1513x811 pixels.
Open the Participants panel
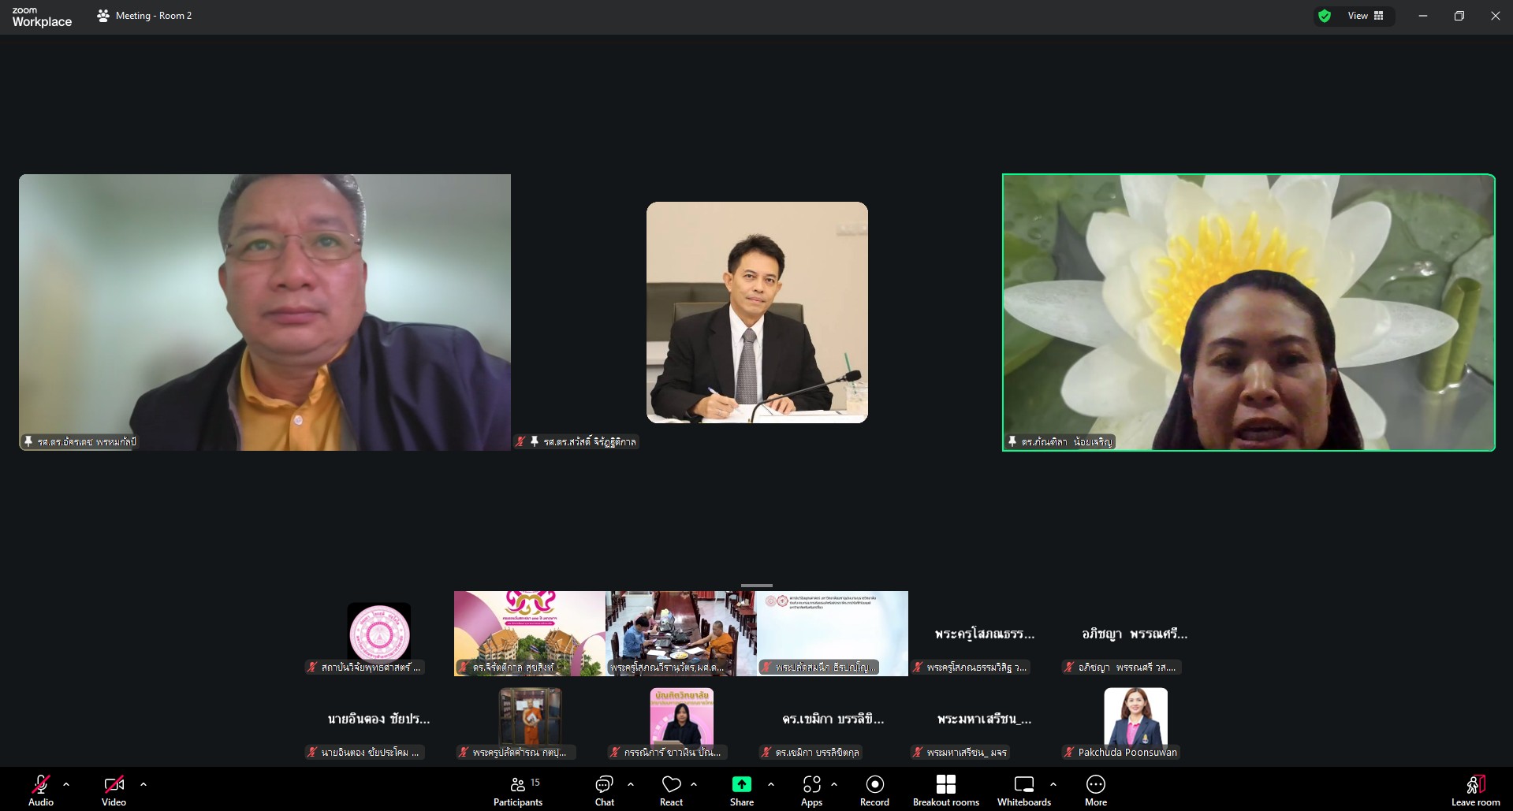pos(518,790)
